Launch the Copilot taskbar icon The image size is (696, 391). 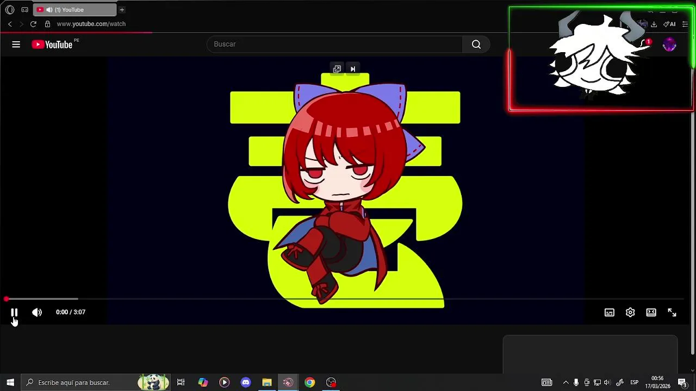pyautogui.click(x=203, y=382)
